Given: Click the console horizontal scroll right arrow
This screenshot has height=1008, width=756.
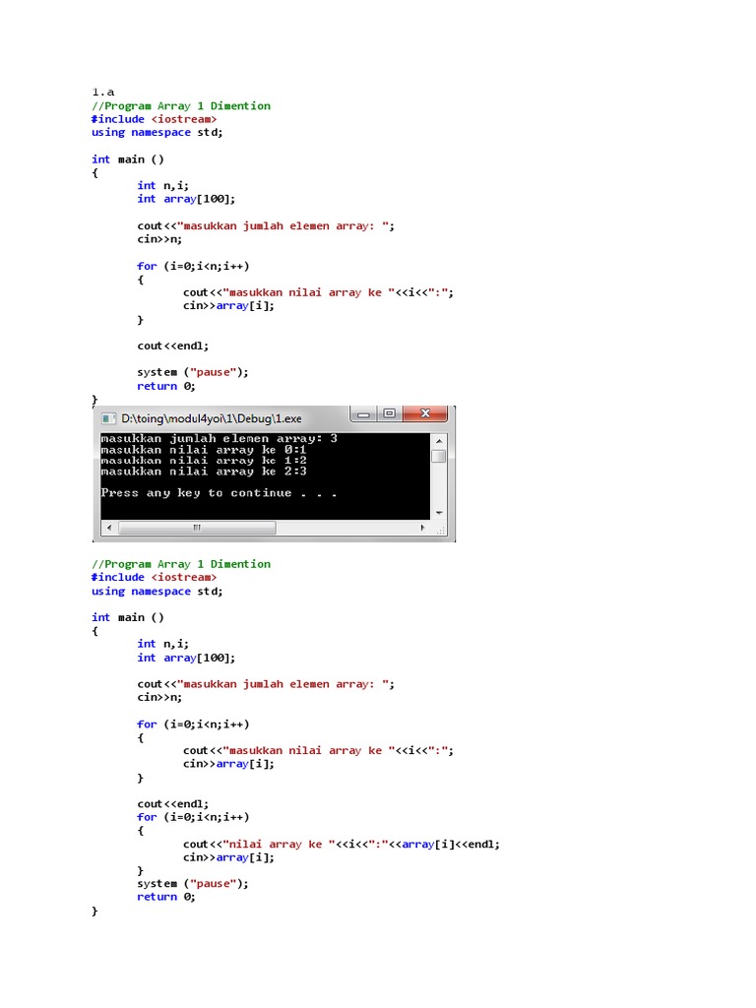Looking at the screenshot, I should [x=422, y=528].
